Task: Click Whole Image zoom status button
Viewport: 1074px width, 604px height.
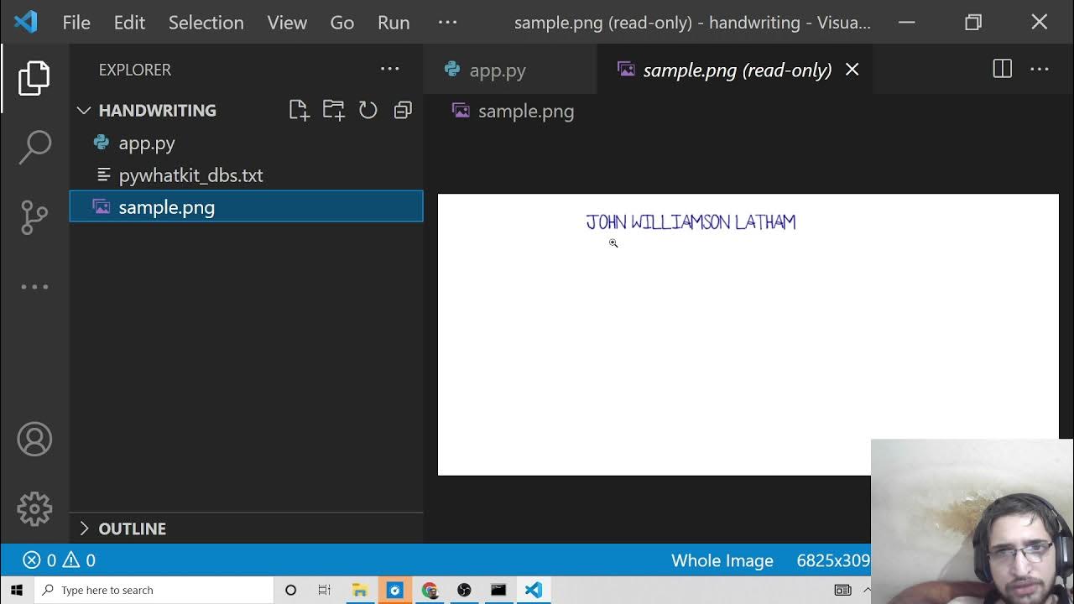Action: point(722,560)
